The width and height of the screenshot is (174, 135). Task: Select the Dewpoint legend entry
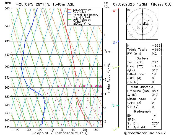click(x=79, y=12)
